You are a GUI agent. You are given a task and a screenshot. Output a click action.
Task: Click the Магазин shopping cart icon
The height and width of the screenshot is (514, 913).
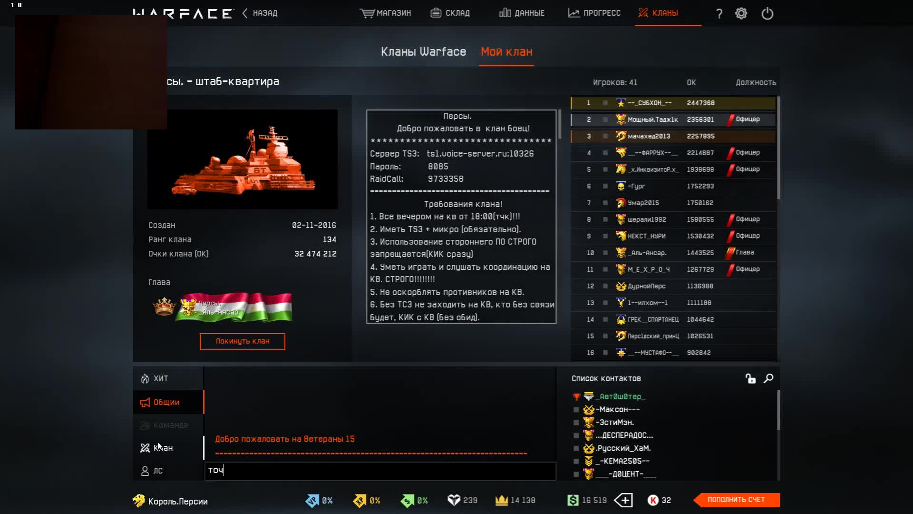[367, 13]
